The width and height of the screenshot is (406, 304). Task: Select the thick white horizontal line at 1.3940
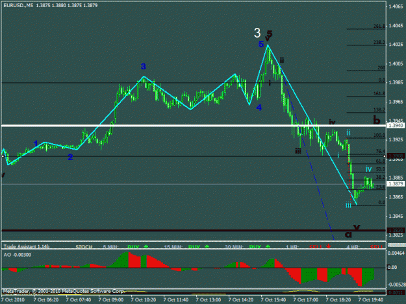(x=194, y=126)
